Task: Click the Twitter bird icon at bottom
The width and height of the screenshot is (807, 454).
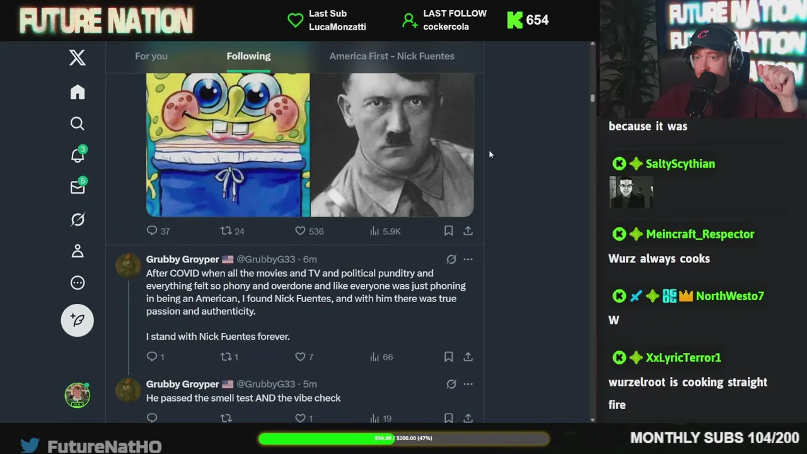Action: click(x=30, y=446)
